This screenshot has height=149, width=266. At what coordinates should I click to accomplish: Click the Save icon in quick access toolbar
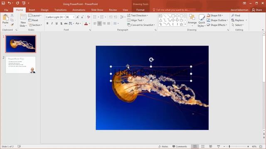pos(3,3)
